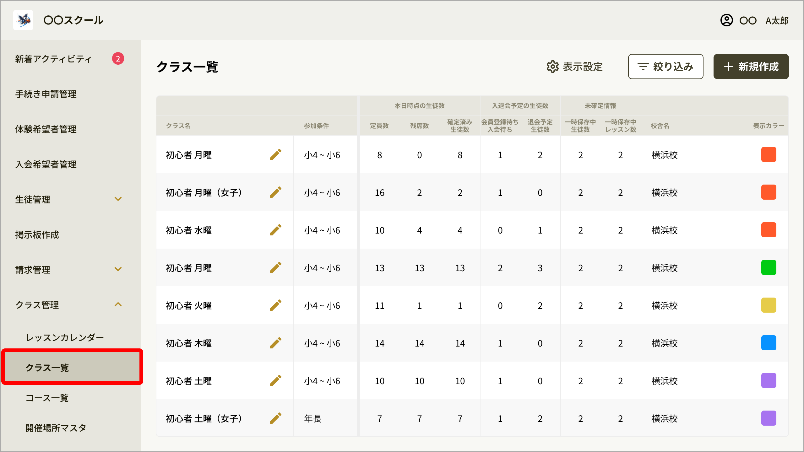804x452 pixels.
Task: Open レッスンカレンダー submenu item
Action: (x=65, y=338)
